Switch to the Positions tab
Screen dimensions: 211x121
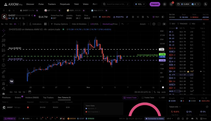[x=6, y=98]
